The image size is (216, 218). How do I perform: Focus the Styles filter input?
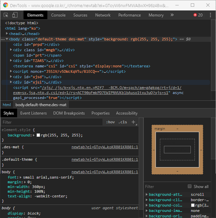tap(52, 122)
